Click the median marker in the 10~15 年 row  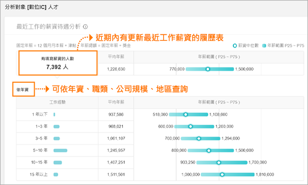tap(219, 162)
